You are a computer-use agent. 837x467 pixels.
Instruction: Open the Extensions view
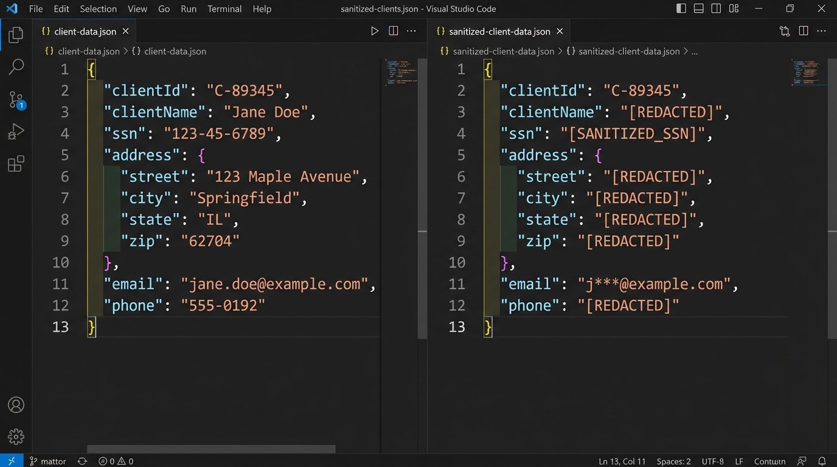[x=16, y=164]
